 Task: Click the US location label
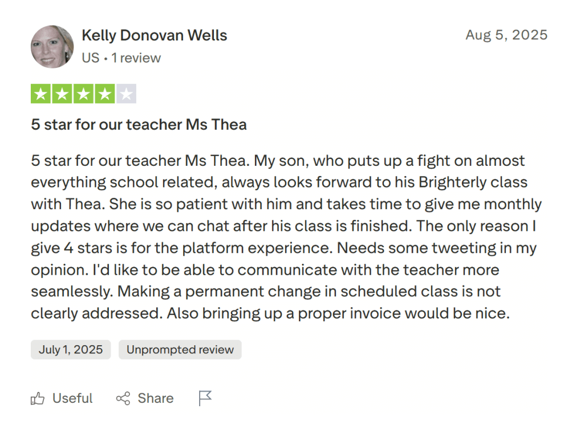coord(90,58)
